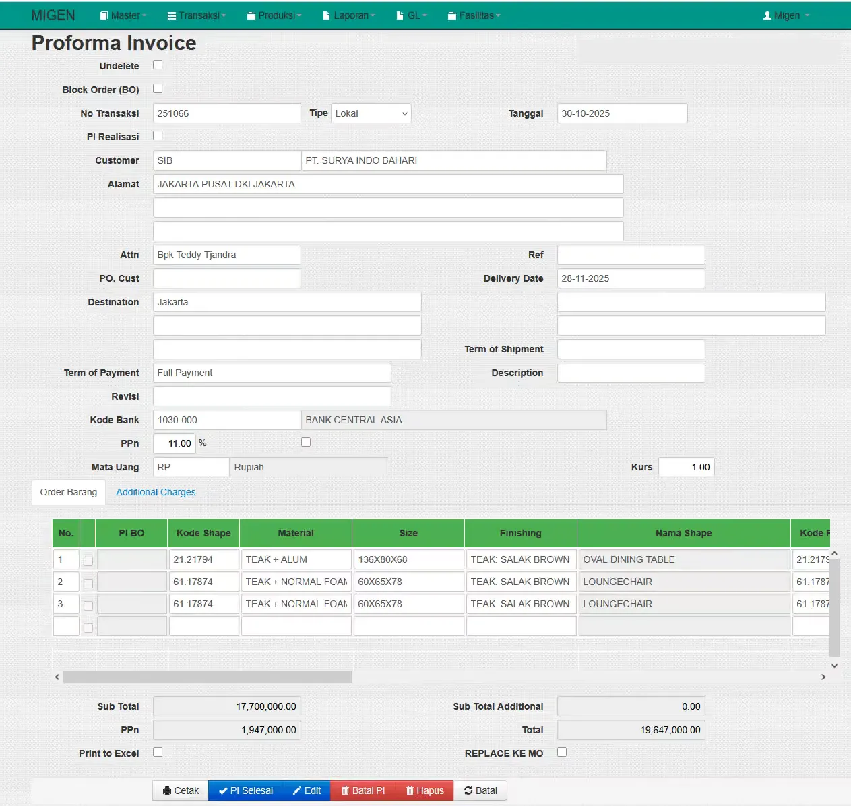
Task: Enable the Print to Excel checkbox
Action: [x=158, y=752]
